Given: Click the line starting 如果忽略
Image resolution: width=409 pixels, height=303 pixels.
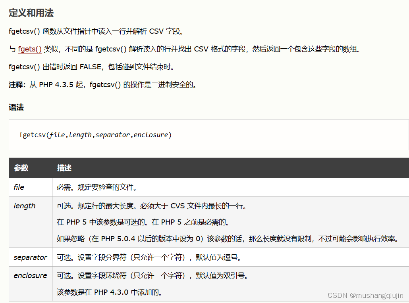Looking at the screenshot, I should (228, 238).
